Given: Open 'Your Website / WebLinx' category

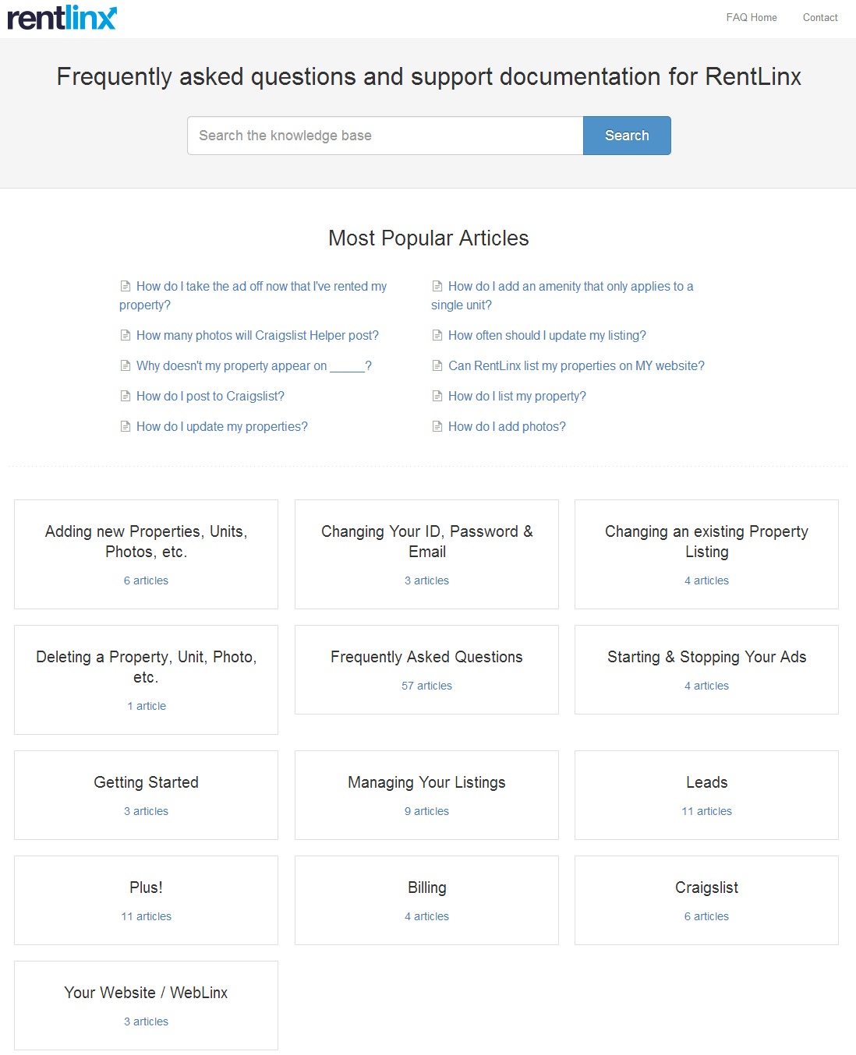Looking at the screenshot, I should [x=146, y=993].
